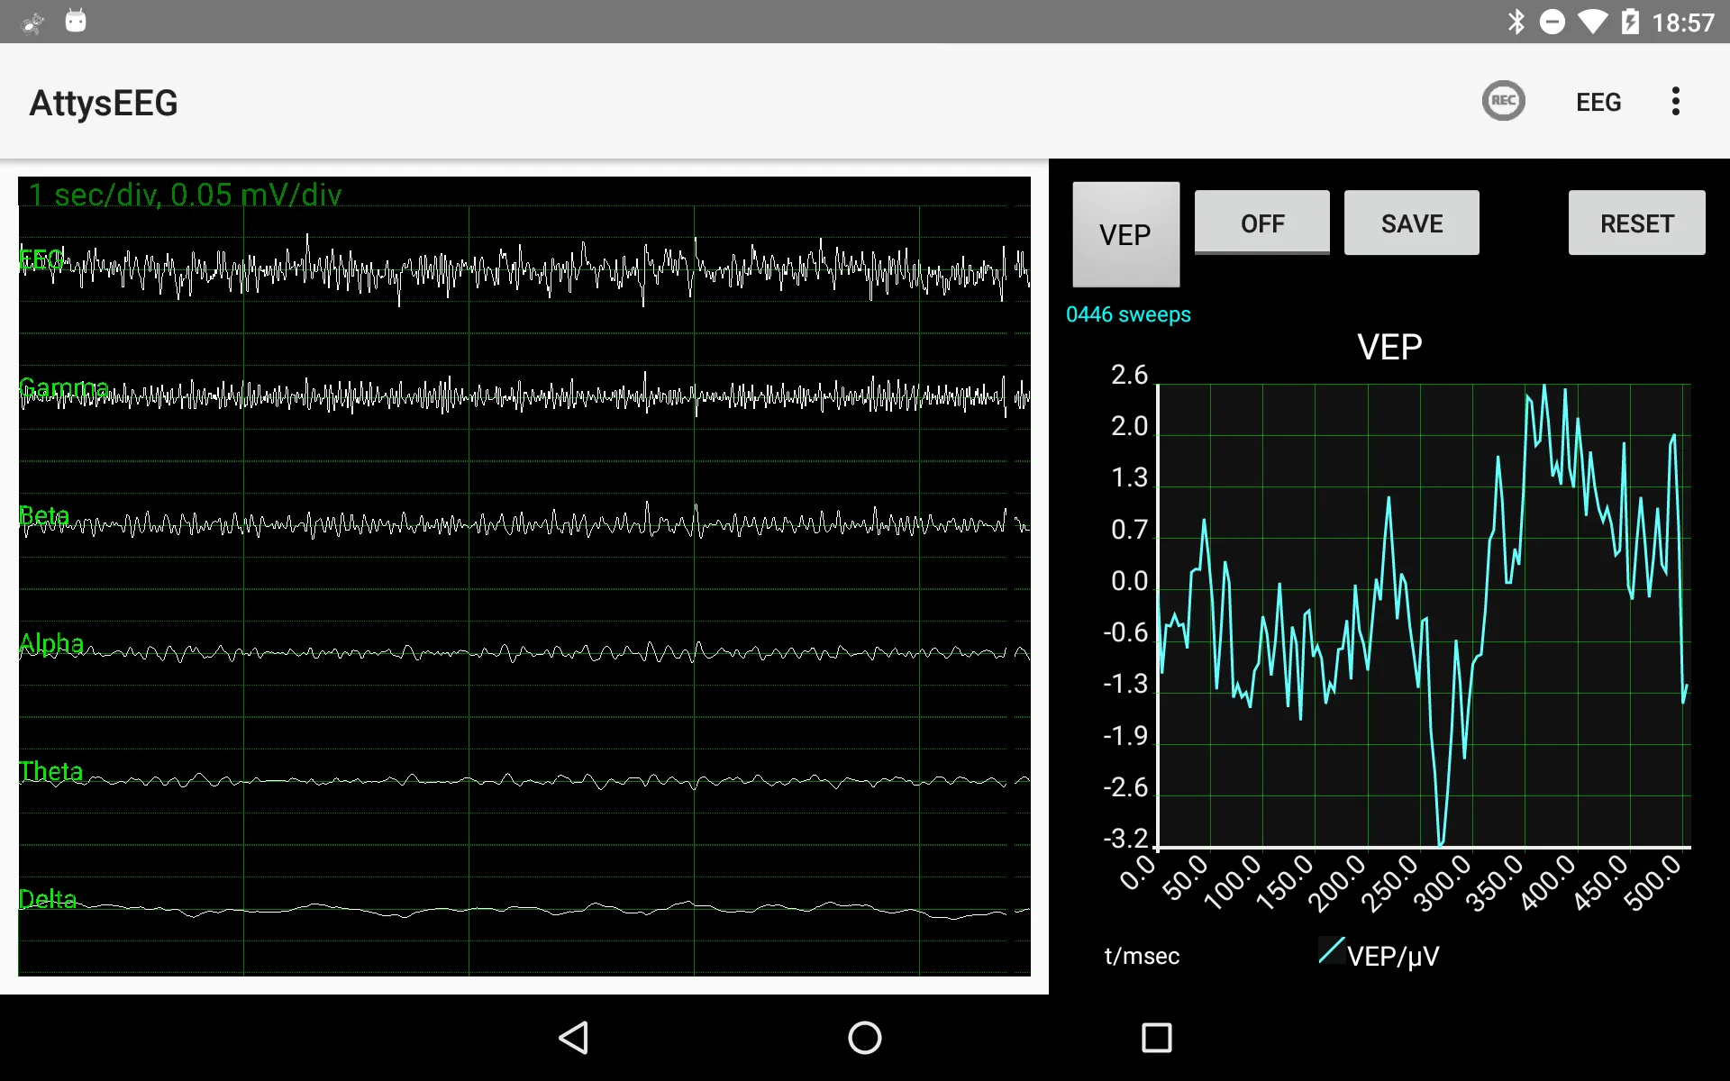The image size is (1730, 1081).
Task: Open the three-dot overflow menu
Action: 1675,101
